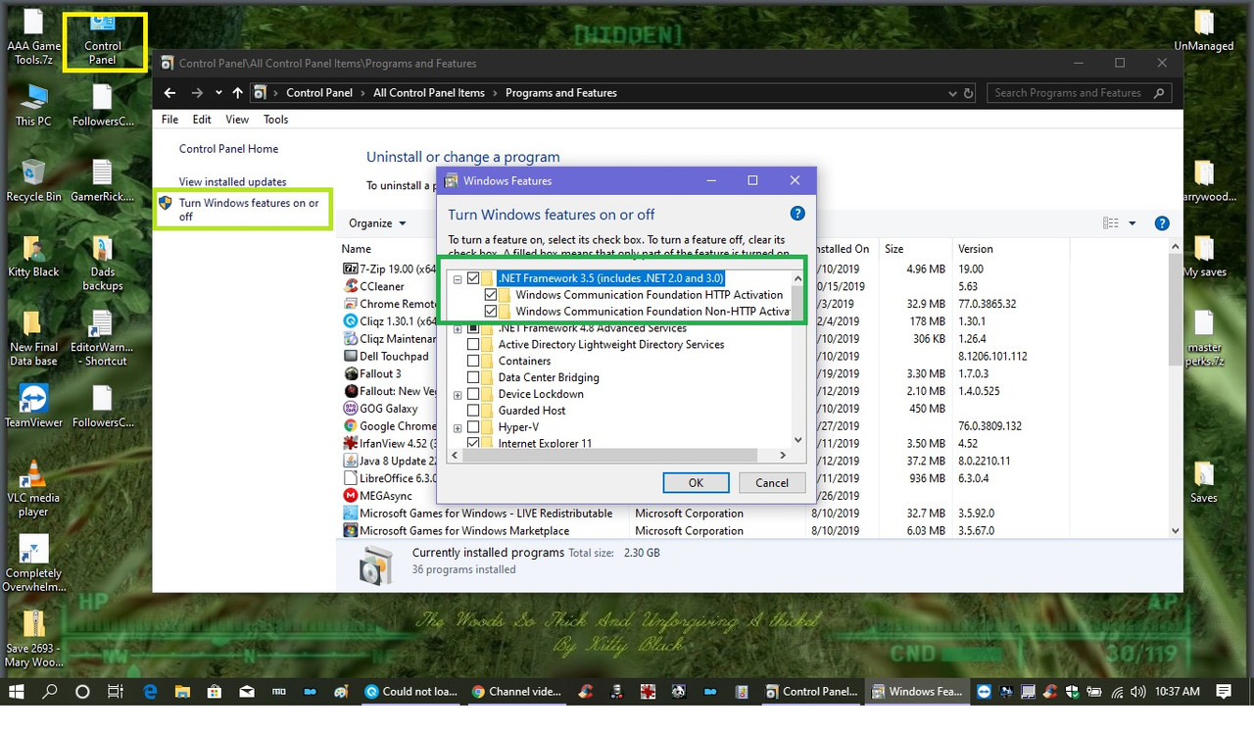Expand breadcrumb arrow after All Control Panel Items
The image size is (1254, 735).
[x=495, y=93]
